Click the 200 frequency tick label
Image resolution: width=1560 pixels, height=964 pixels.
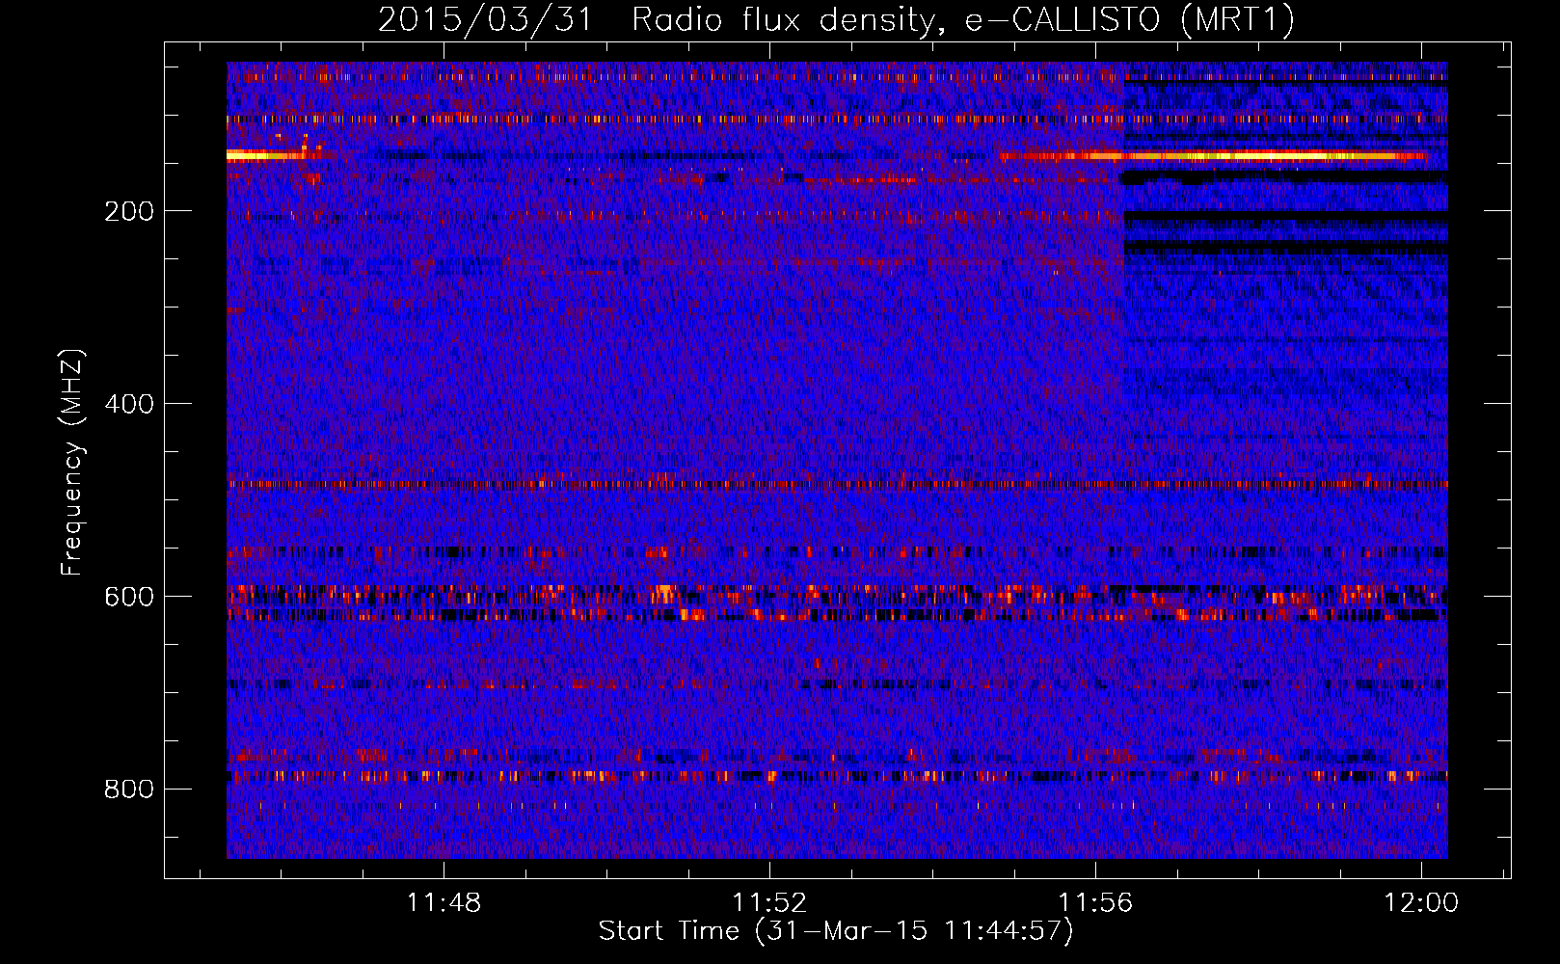pyautogui.click(x=129, y=211)
